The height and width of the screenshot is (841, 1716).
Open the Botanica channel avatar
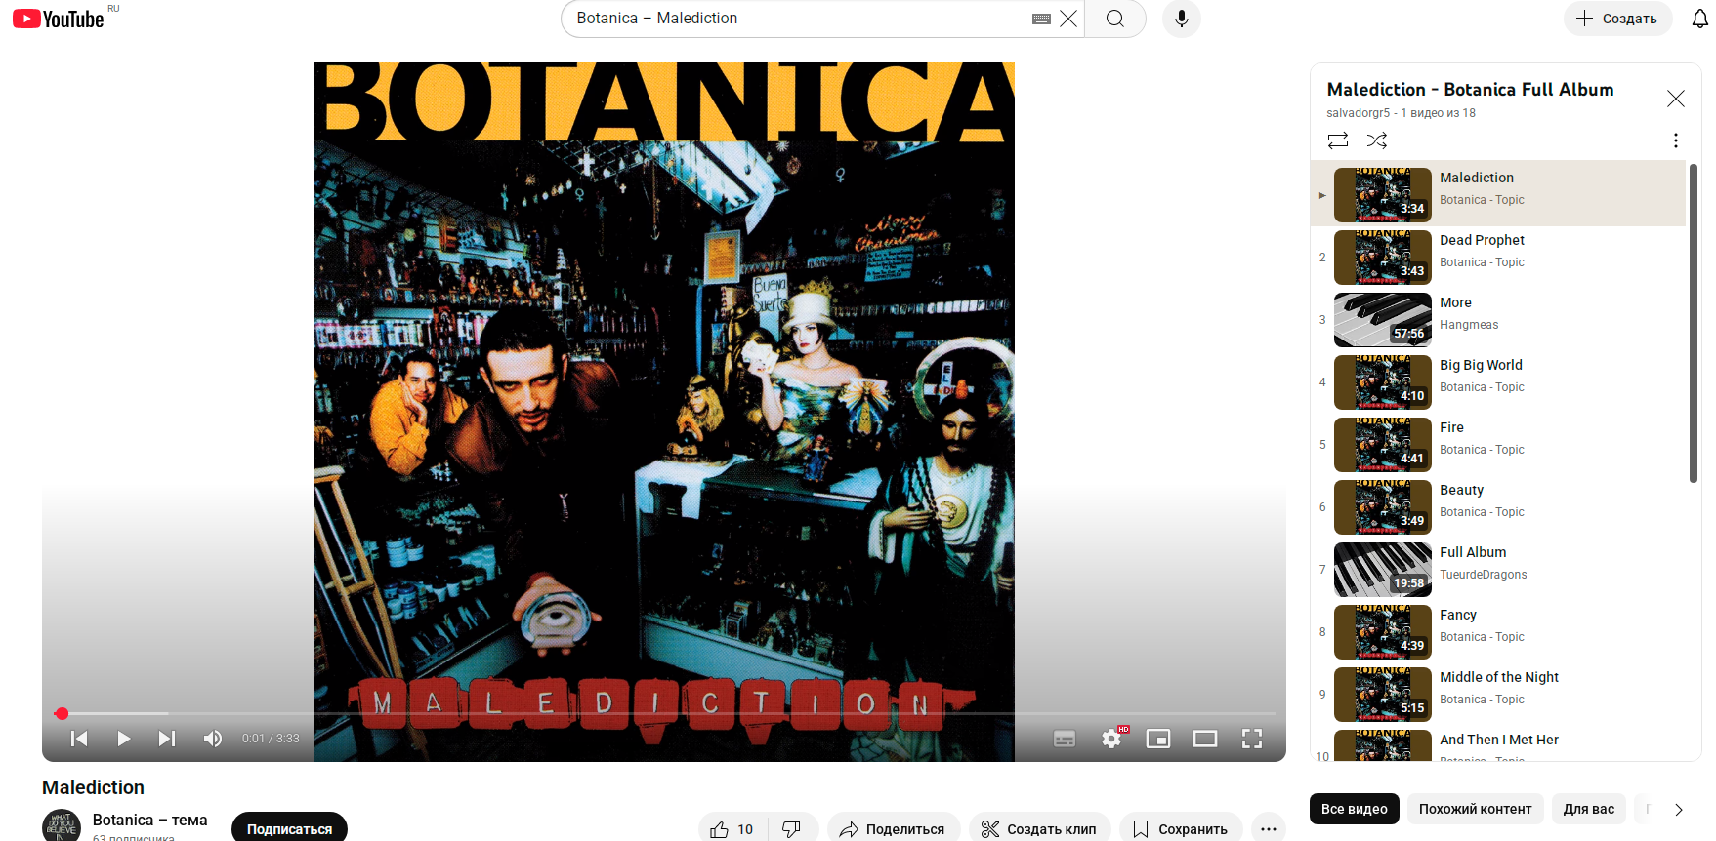62,826
